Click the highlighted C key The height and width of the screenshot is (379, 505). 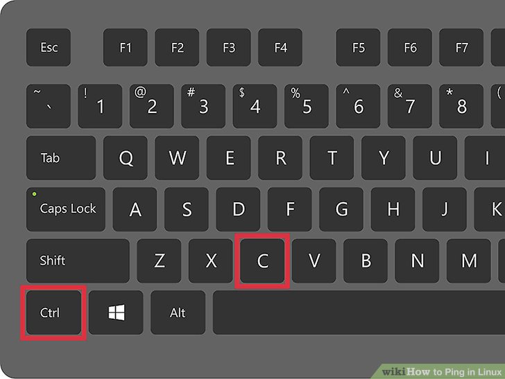pos(262,261)
